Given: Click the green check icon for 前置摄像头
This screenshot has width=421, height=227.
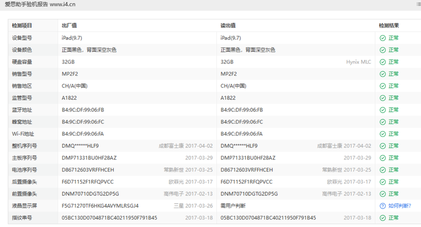Looking at the screenshot, I should coord(383,194).
